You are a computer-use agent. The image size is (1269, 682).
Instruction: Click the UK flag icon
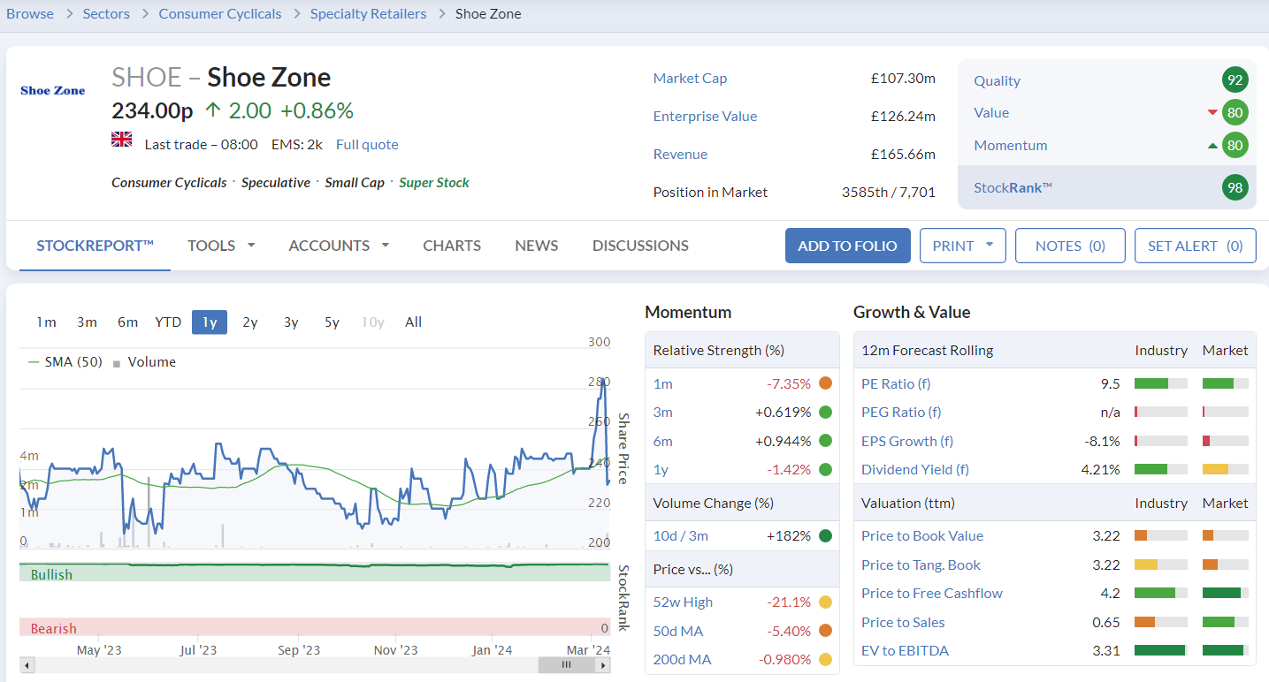(x=121, y=140)
